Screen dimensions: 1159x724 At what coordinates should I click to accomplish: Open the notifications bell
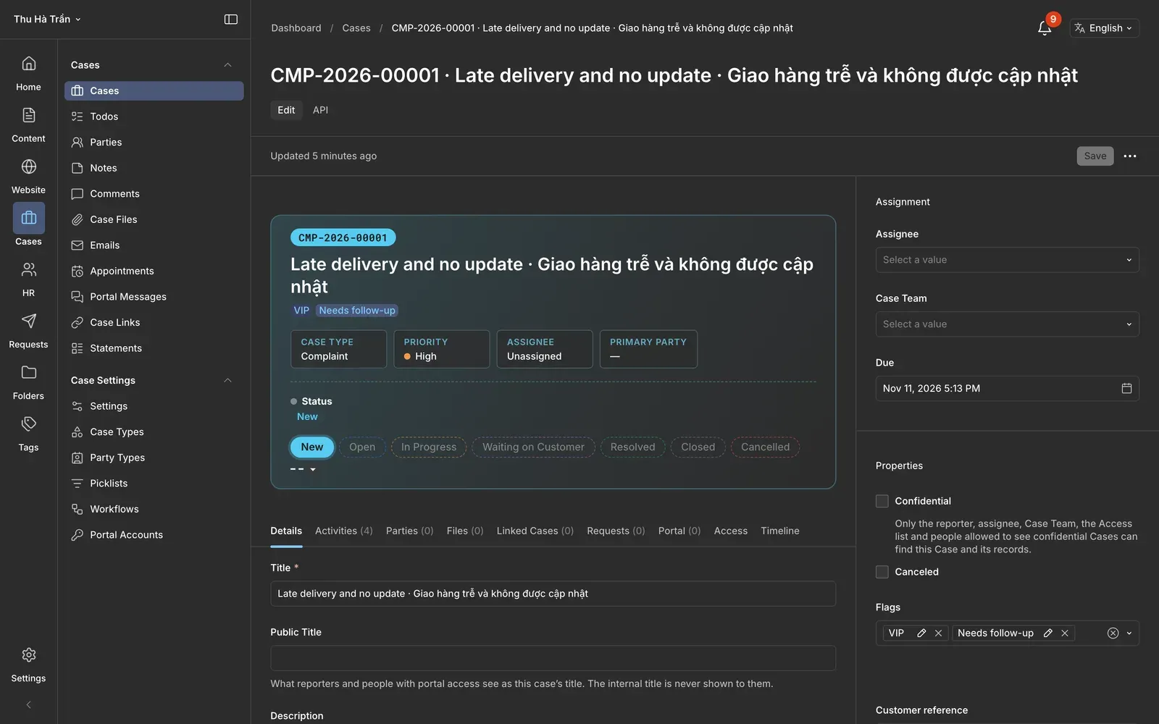click(1044, 28)
